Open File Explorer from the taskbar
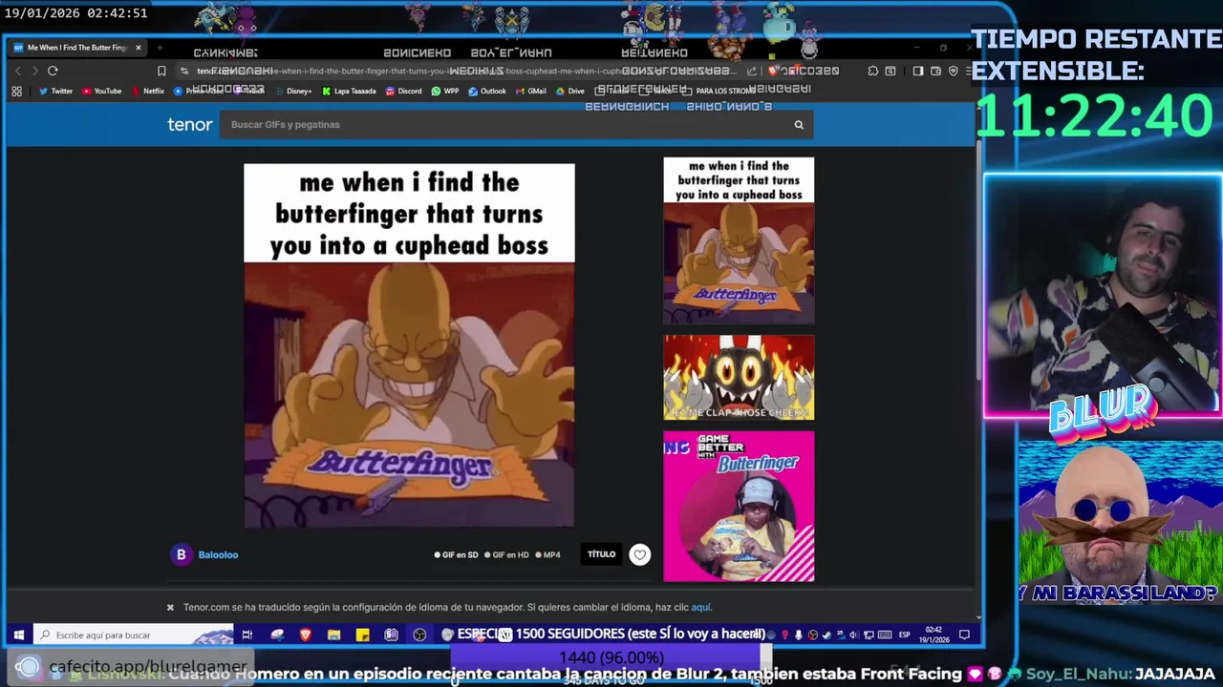 333,635
